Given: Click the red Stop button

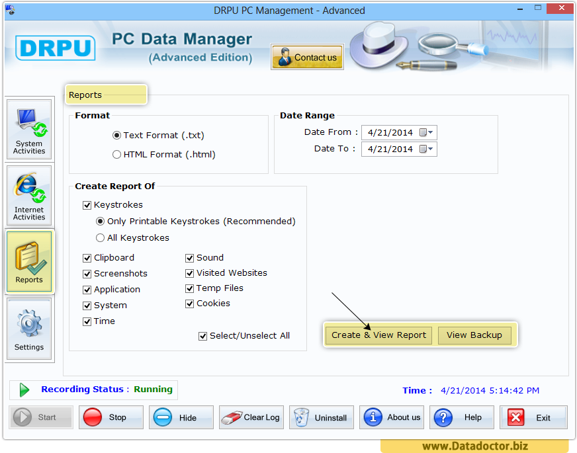Looking at the screenshot, I should coord(111,417).
